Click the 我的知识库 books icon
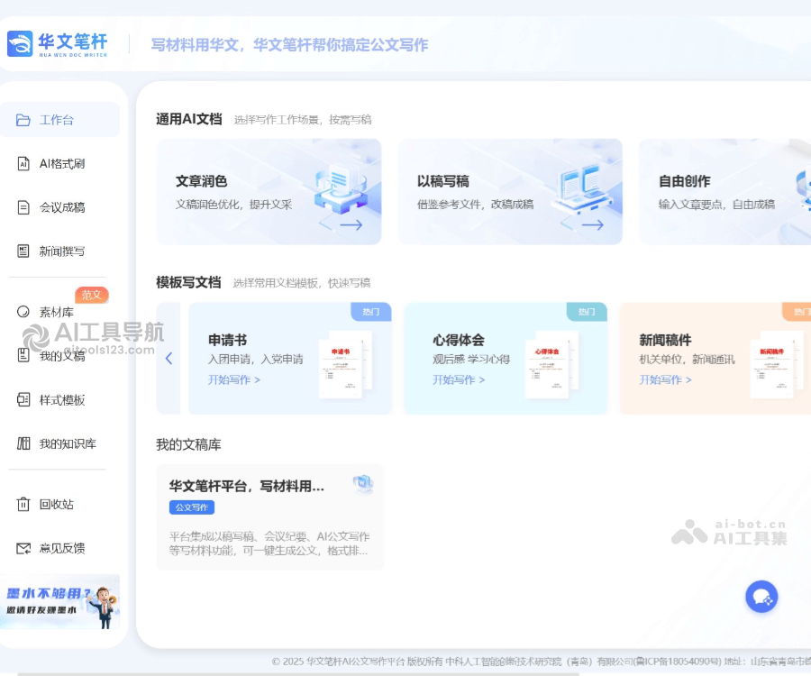Viewport: 811px width, 676px height. coord(23,443)
